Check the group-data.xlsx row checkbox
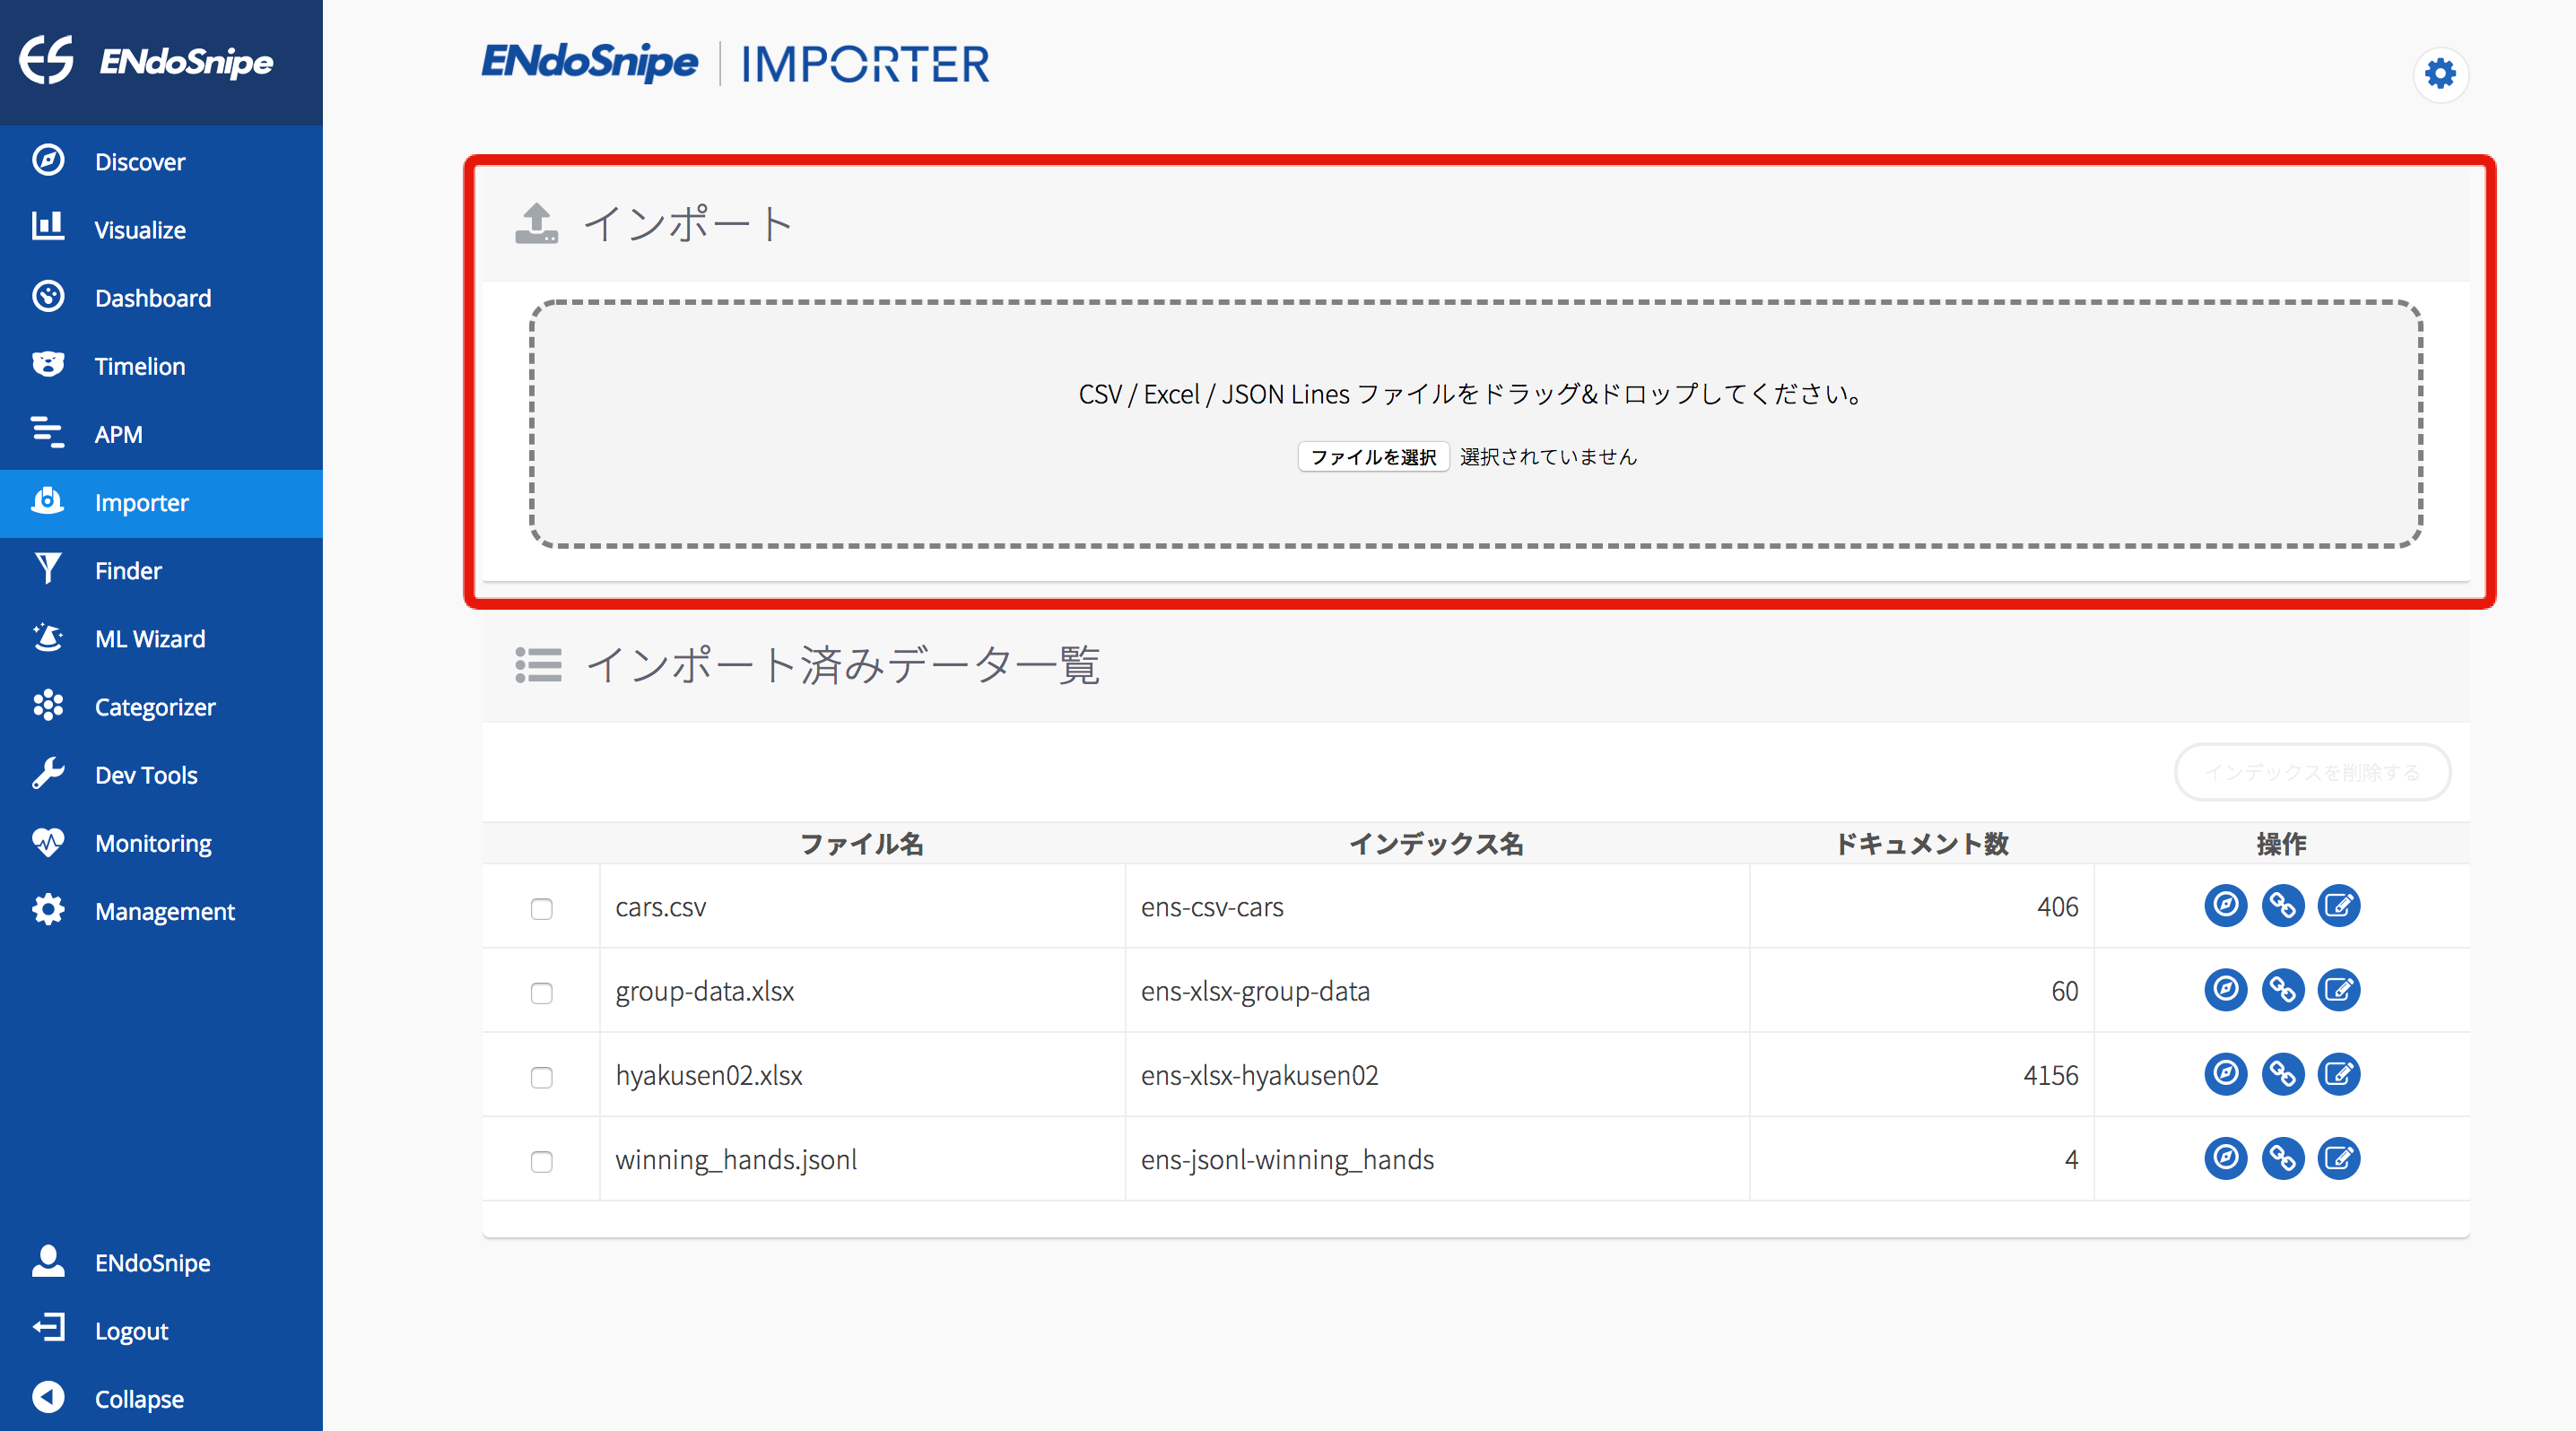2576x1431 pixels. coord(541,993)
